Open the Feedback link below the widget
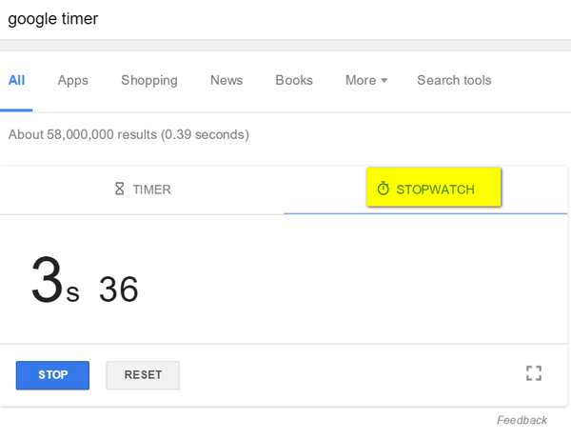Viewport: 571px width, 440px height. [522, 420]
